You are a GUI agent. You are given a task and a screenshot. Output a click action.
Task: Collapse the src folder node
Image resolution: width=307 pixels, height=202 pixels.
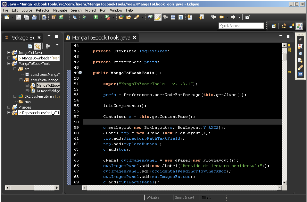pyautogui.click(x=15, y=69)
